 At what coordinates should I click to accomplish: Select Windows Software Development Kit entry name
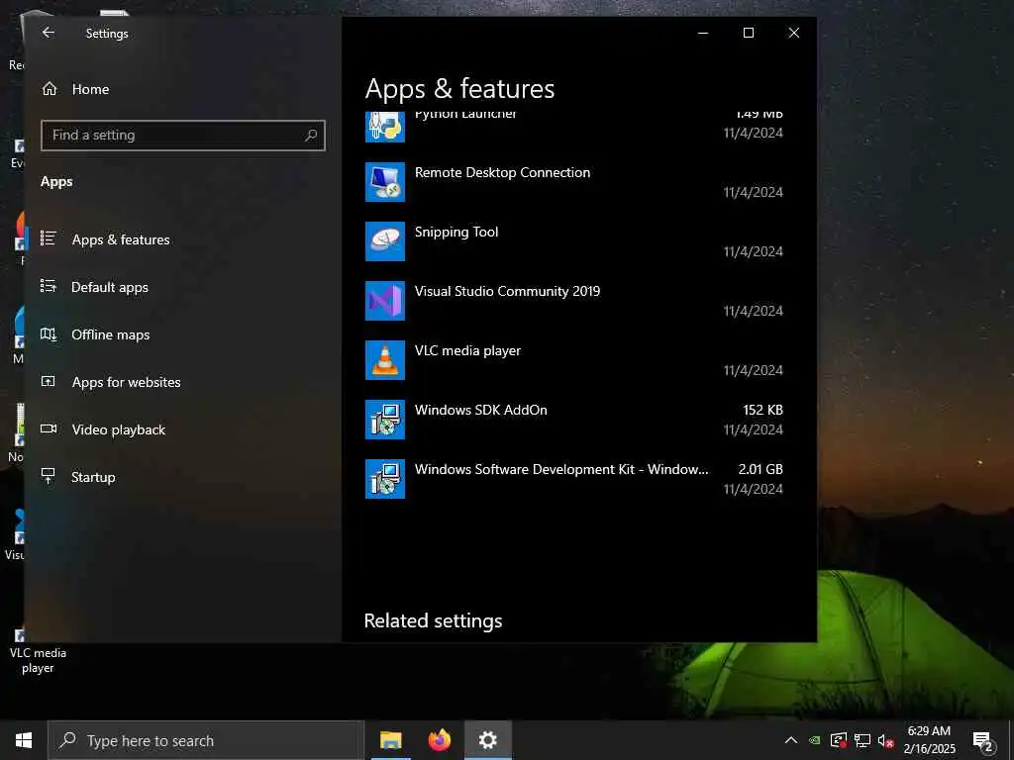click(x=561, y=469)
